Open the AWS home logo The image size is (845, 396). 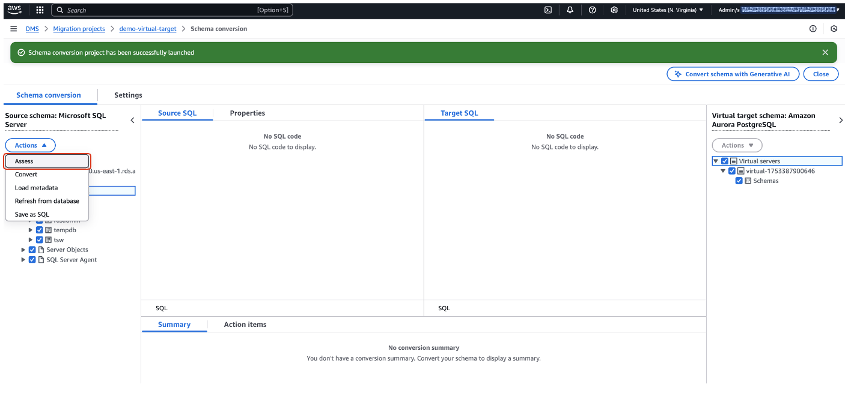coord(14,10)
